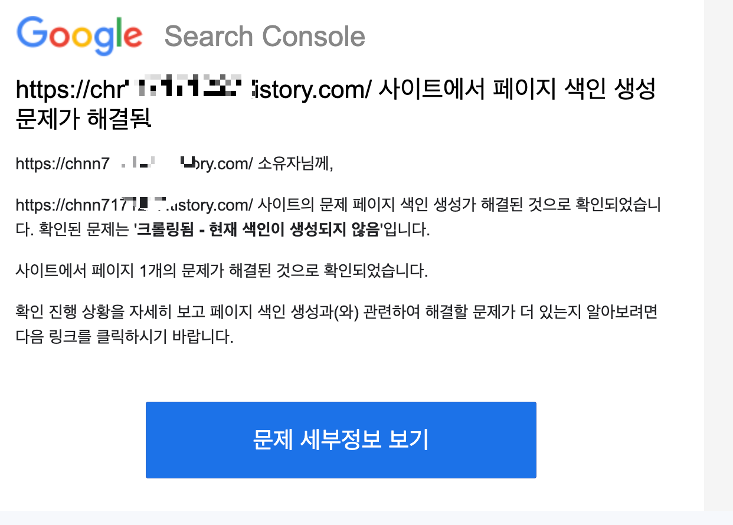Open the site URL in the 소유자님께 greeting

(x=135, y=163)
